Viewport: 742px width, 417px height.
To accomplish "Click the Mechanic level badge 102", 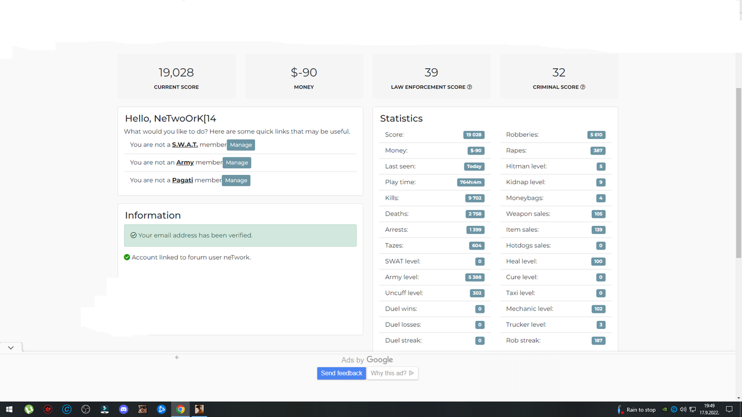I will coord(598,309).
